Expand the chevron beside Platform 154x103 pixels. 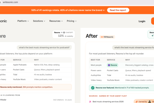(x=28, y=21)
